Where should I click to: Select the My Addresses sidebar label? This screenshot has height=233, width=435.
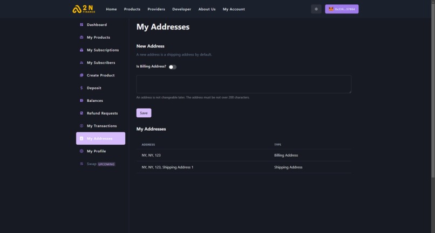click(x=100, y=138)
